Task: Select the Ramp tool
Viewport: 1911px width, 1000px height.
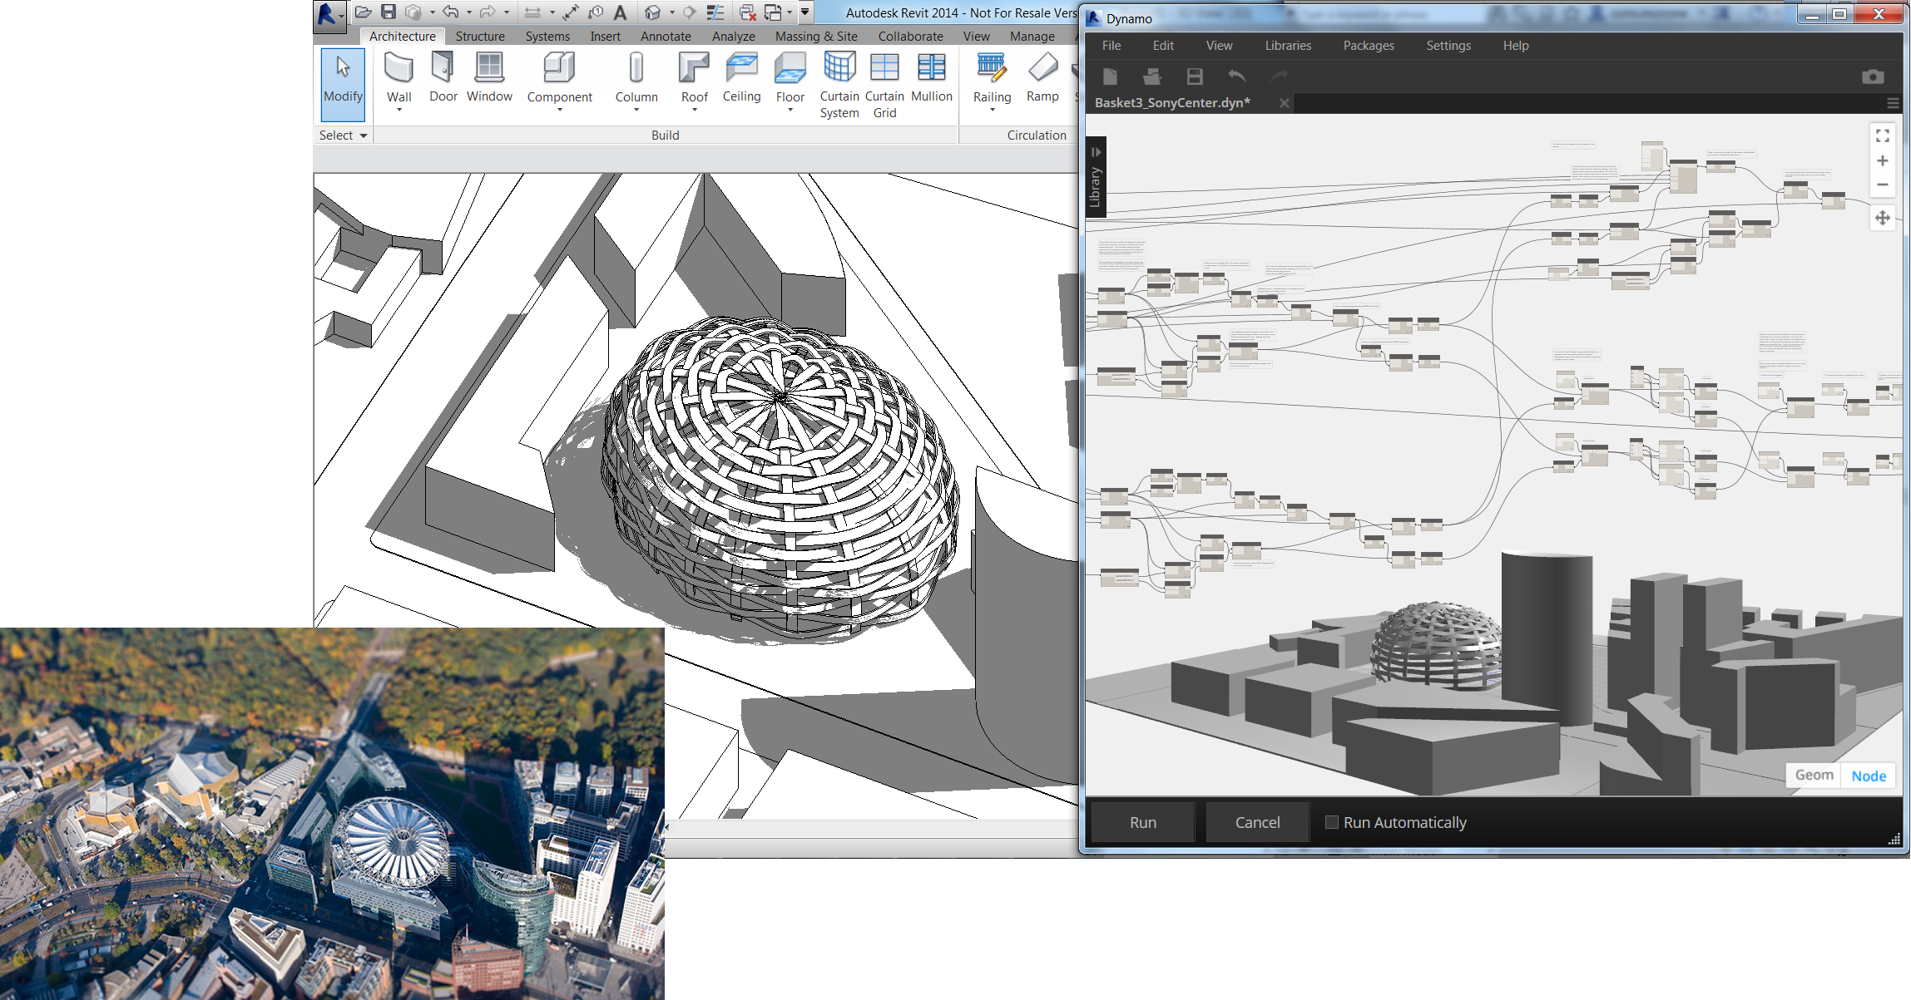Action: click(x=1042, y=77)
